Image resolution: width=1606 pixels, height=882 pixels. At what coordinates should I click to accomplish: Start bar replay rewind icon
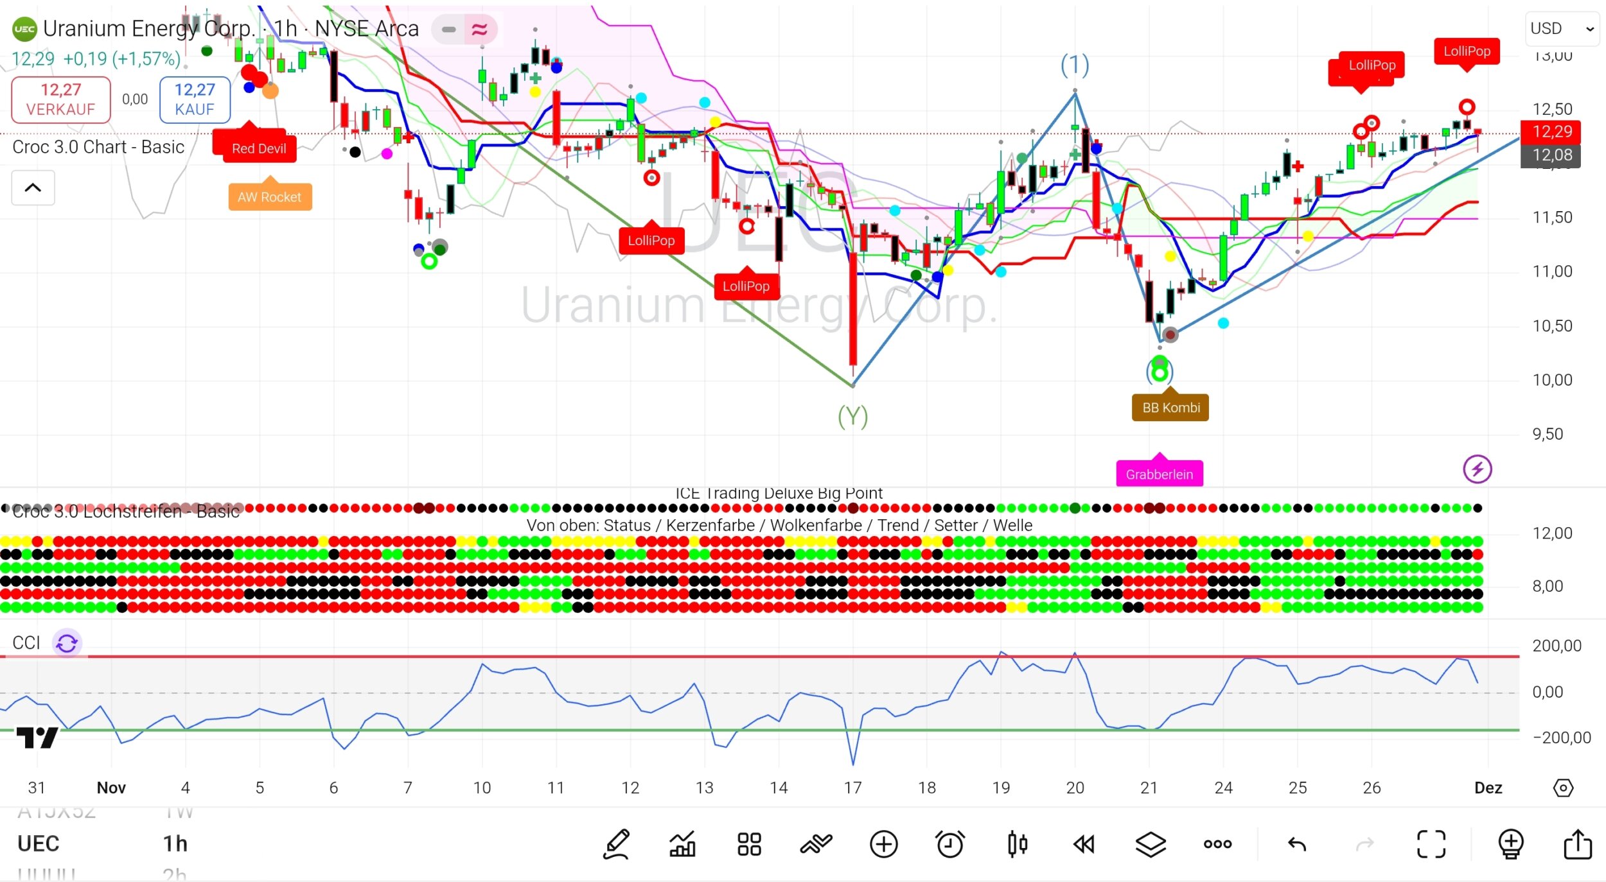pyautogui.click(x=1084, y=844)
